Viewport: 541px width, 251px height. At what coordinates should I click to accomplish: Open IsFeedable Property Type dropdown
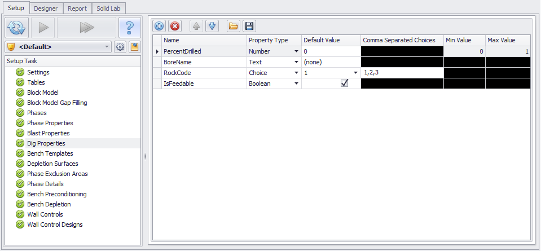click(x=296, y=83)
